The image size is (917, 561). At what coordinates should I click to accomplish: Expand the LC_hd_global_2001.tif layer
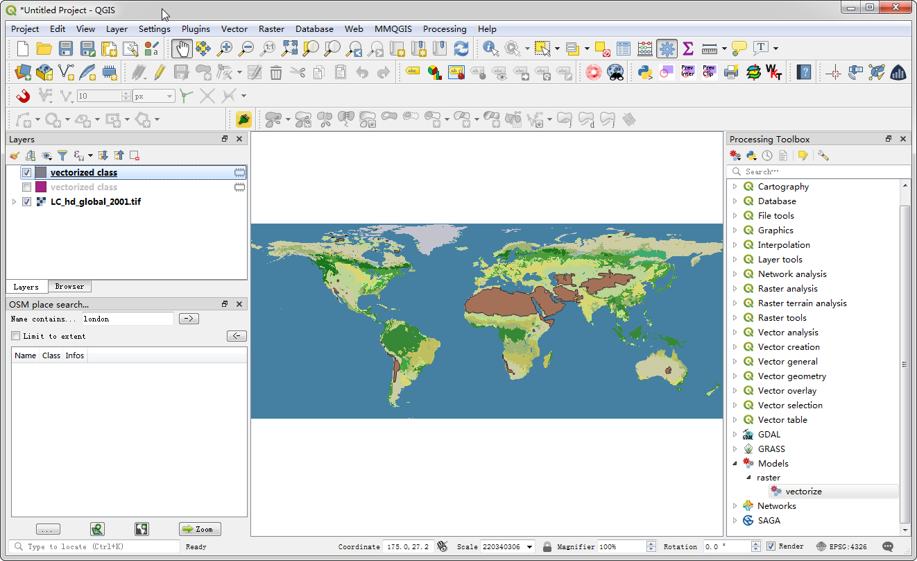(14, 202)
